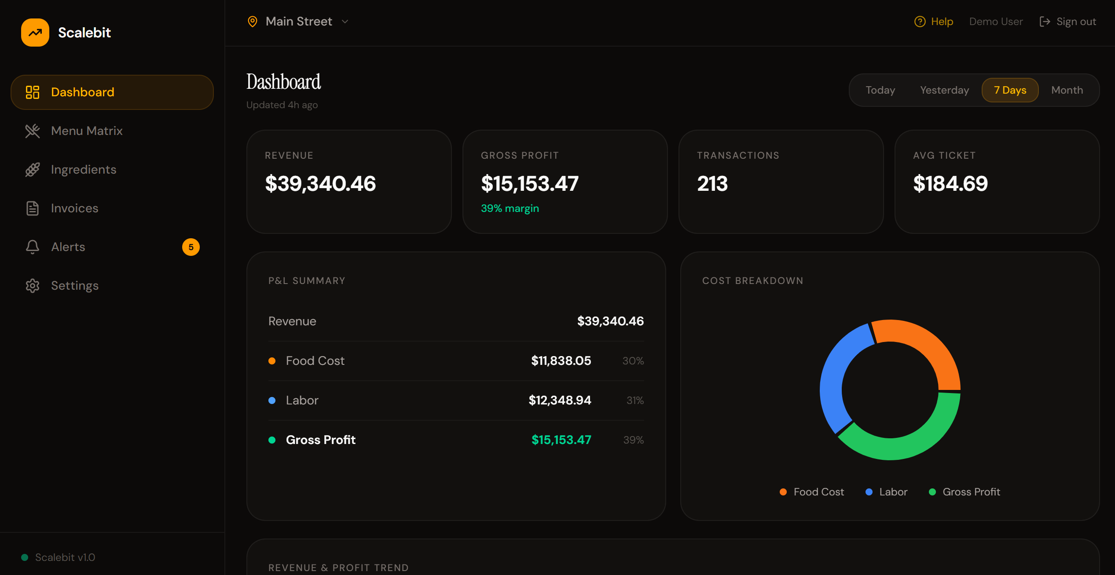Open the Main Street location selector

[x=299, y=22]
